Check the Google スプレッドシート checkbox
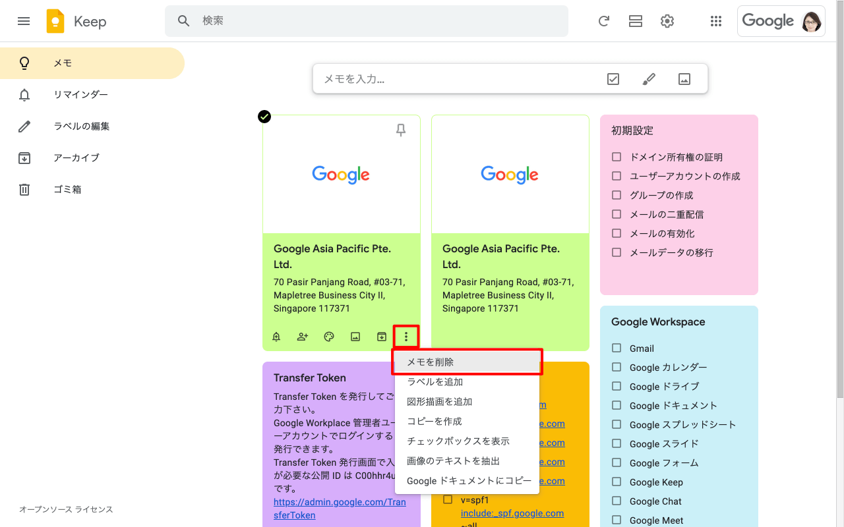Viewport: 844px width, 527px height. click(617, 424)
